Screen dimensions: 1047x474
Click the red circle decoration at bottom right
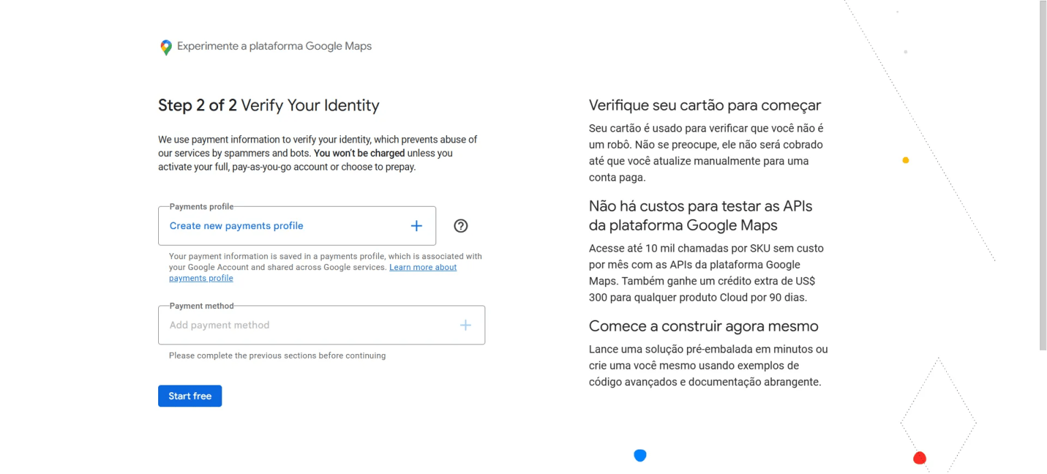click(920, 458)
